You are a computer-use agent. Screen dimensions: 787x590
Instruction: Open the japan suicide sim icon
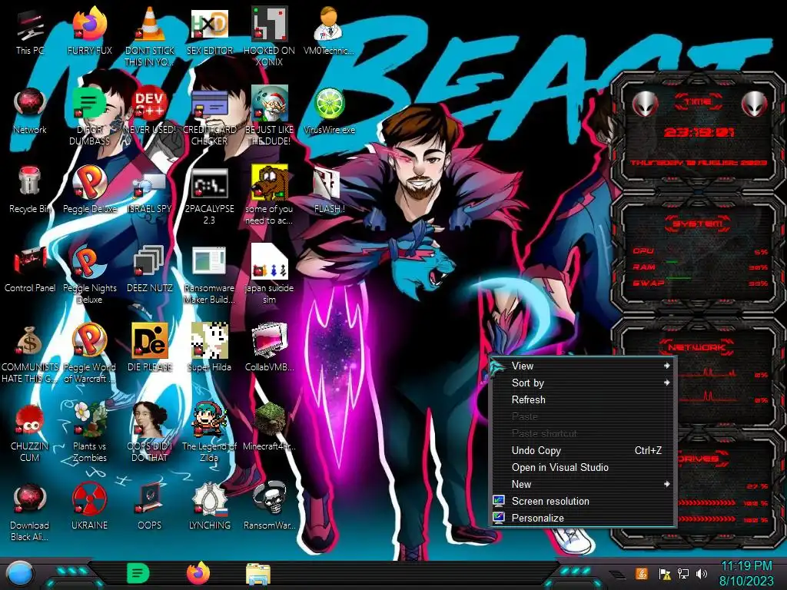270,274
